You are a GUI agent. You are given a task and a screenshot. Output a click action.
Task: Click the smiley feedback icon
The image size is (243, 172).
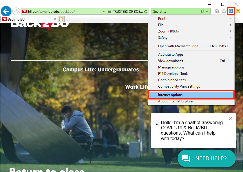tap(238, 11)
